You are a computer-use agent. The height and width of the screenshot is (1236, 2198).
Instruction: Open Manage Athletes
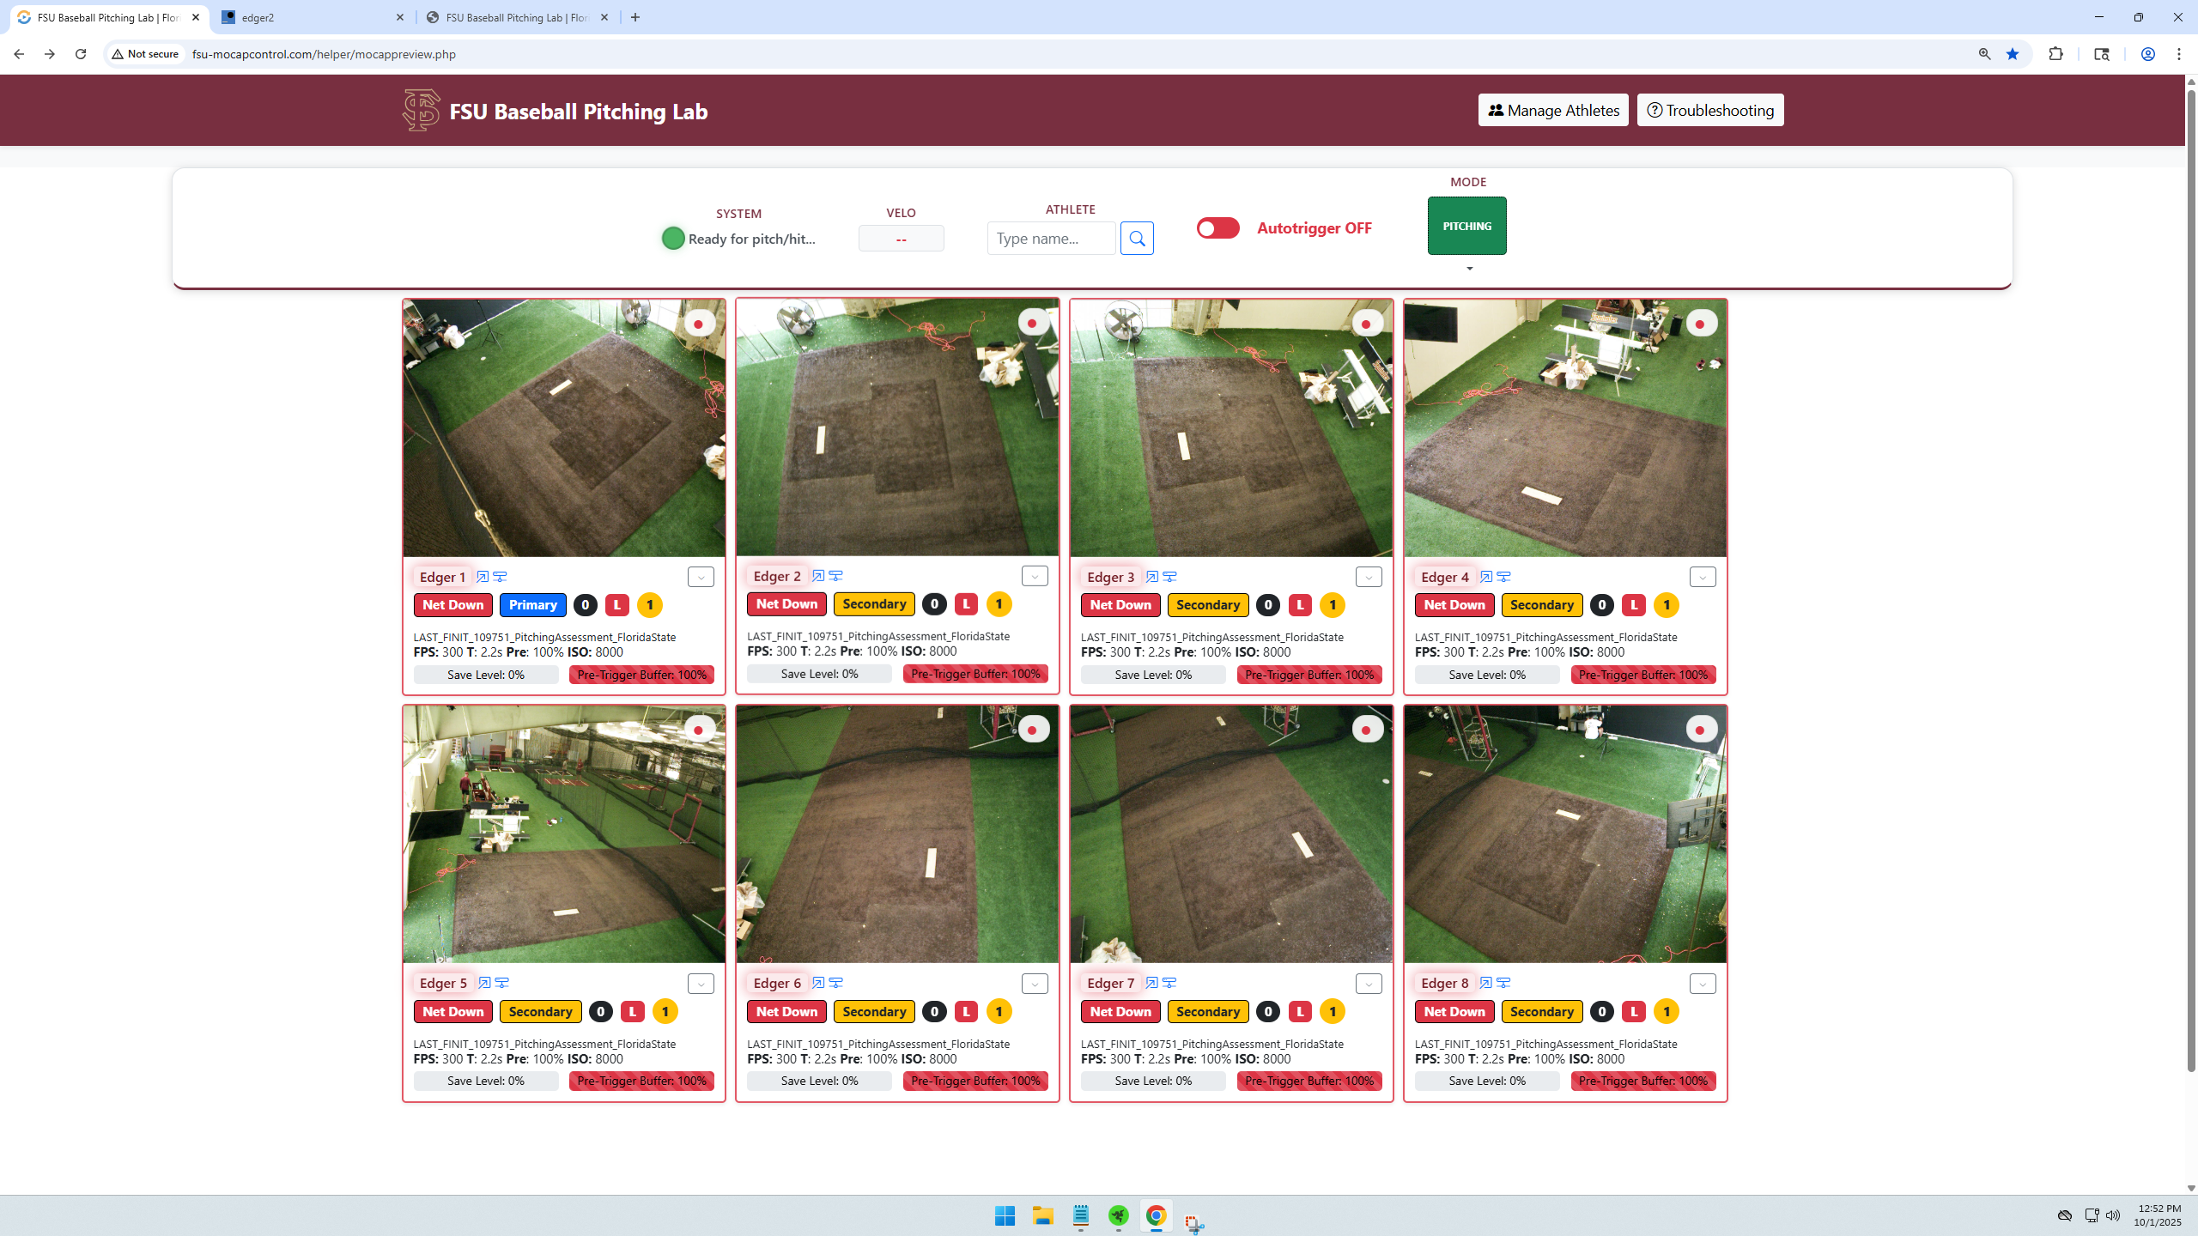(1553, 110)
